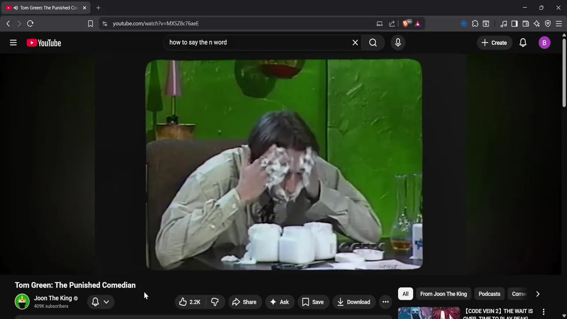Go back in browser history

pos(8,23)
